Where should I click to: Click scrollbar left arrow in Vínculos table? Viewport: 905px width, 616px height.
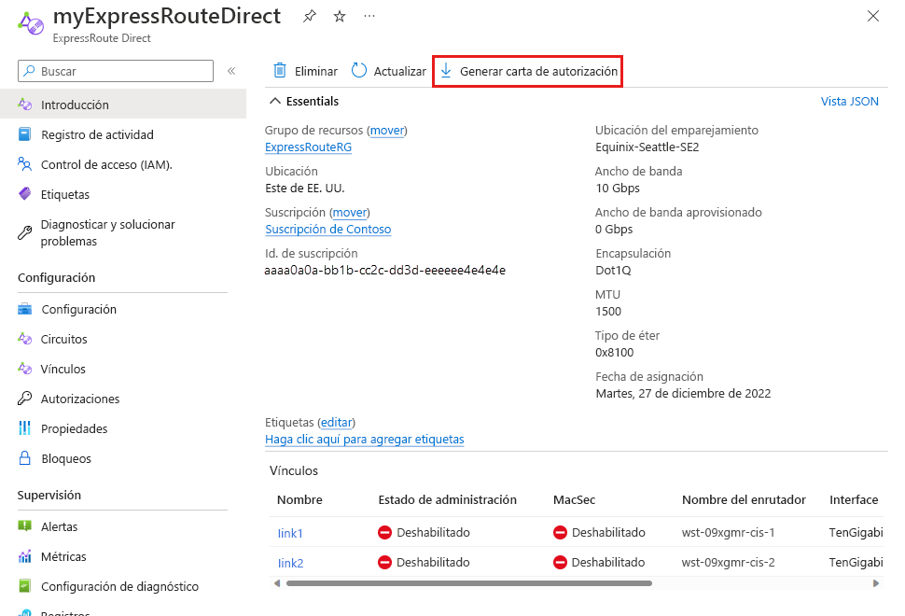point(277,583)
